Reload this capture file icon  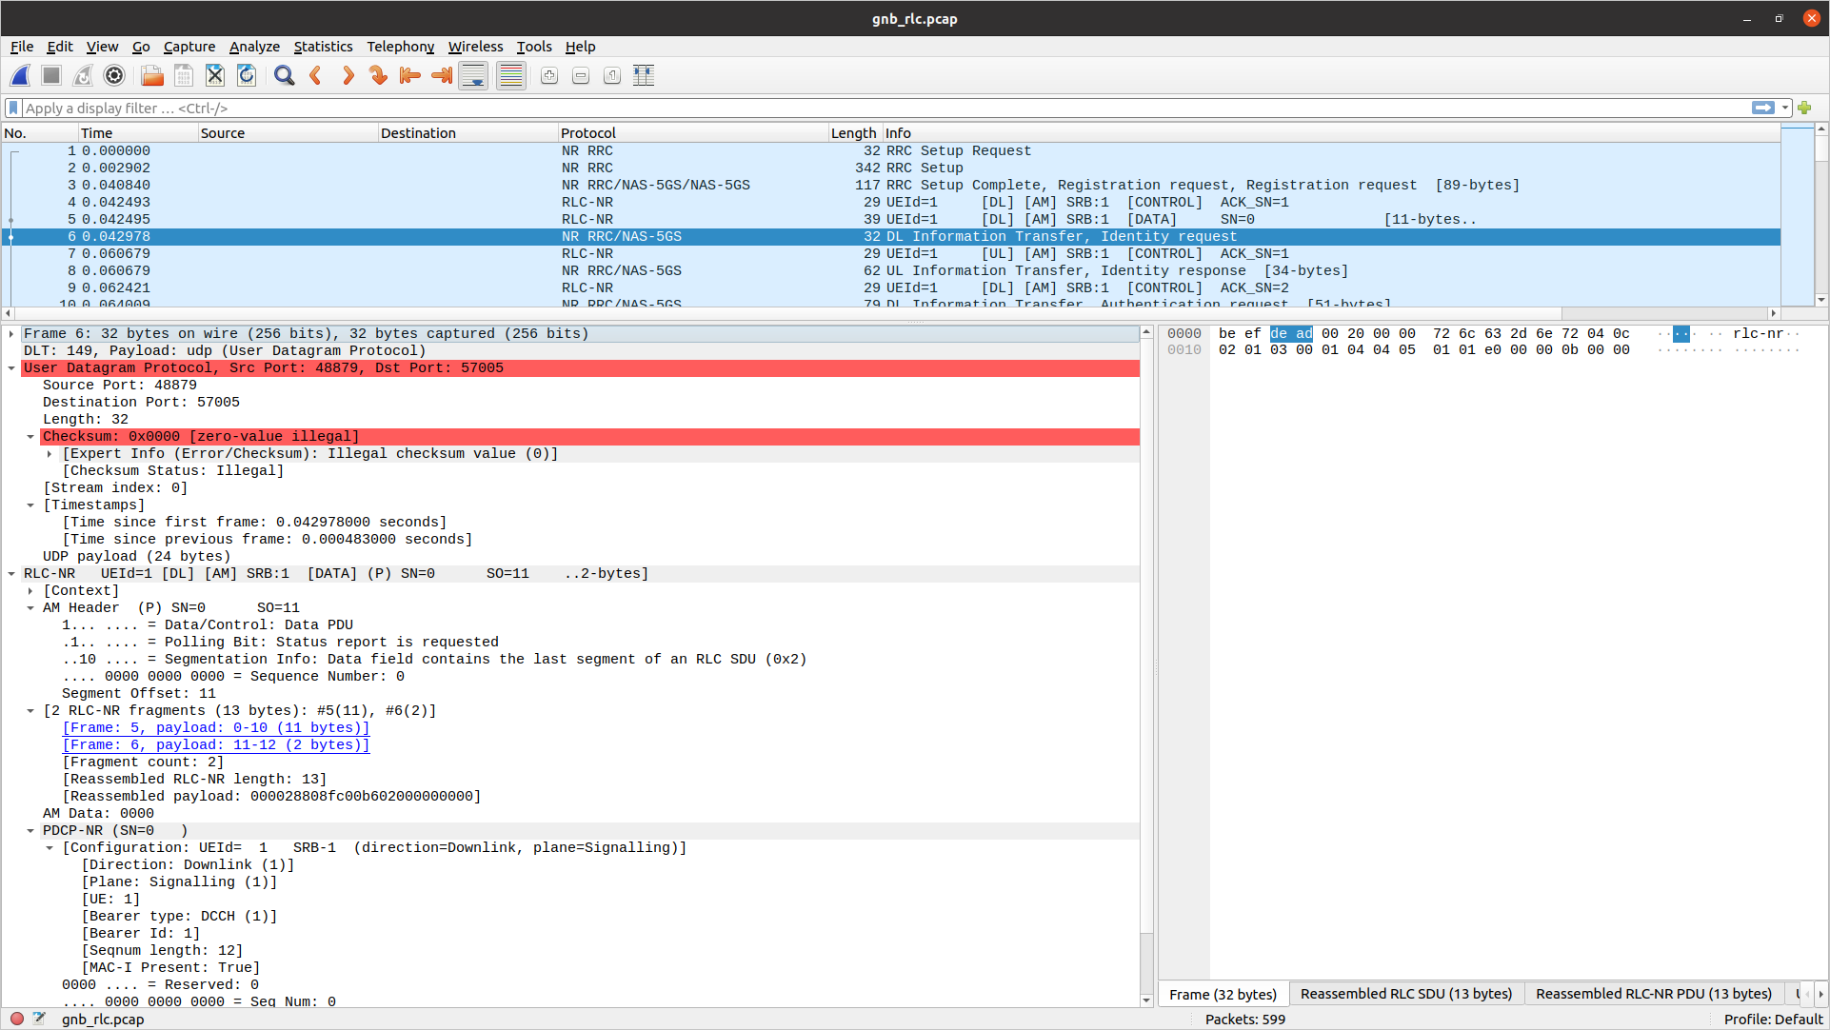tap(247, 76)
